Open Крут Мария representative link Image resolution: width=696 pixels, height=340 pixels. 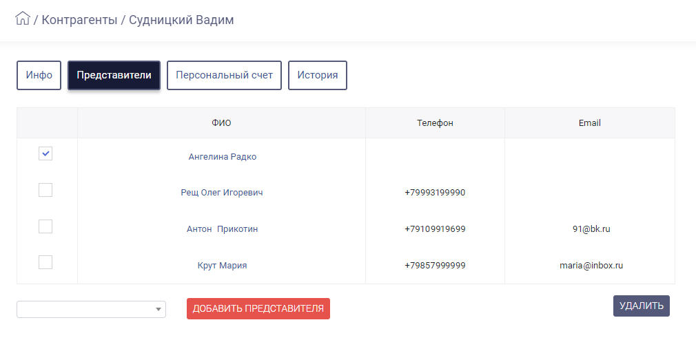(x=223, y=266)
